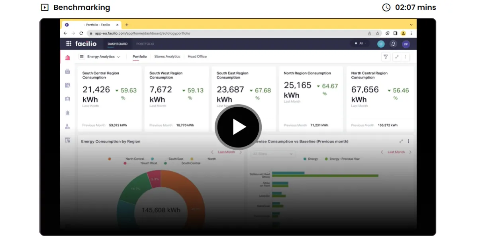Open a new browser tab
Viewport: 478px width, 239px height.
coord(127,25)
